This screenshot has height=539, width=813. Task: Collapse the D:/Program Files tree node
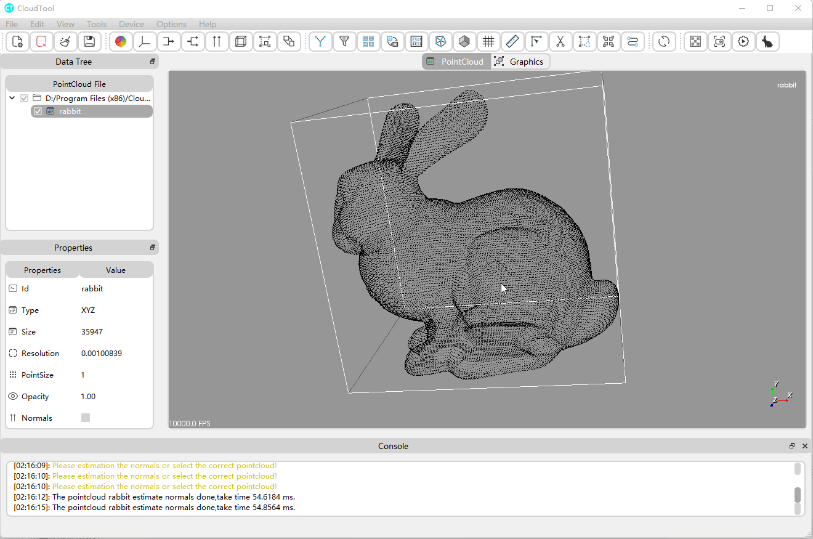[x=12, y=98]
